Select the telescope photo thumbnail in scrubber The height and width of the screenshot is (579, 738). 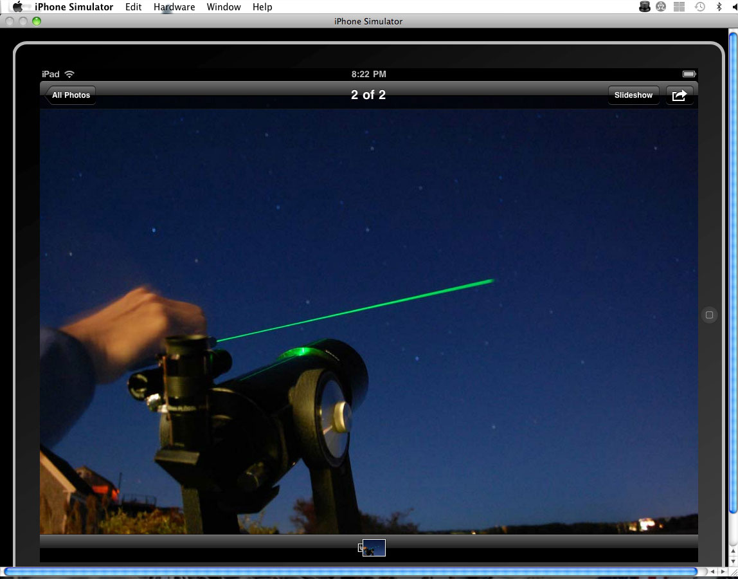[x=374, y=548]
